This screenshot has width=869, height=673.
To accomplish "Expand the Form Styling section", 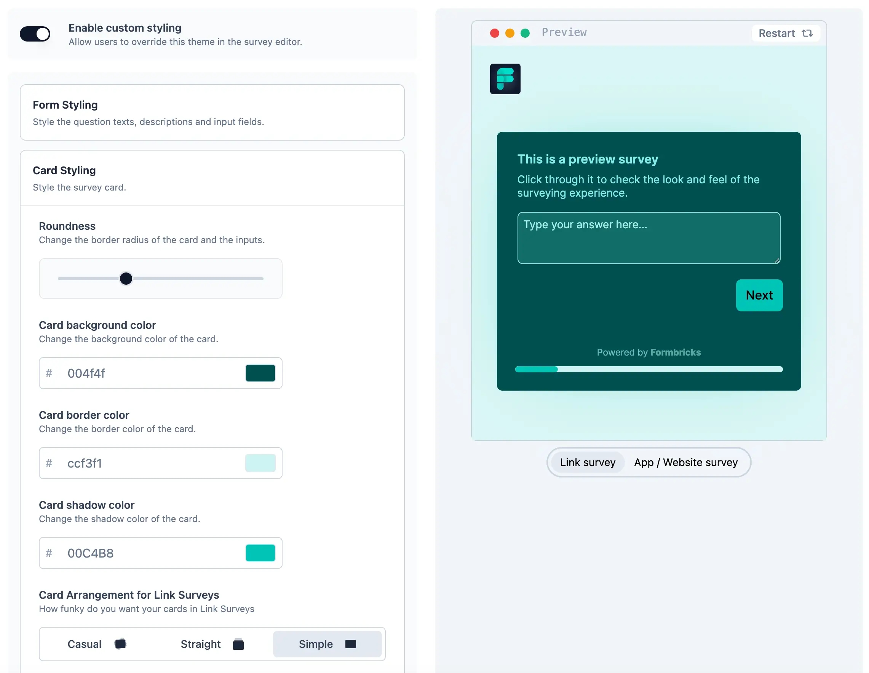I will [212, 112].
